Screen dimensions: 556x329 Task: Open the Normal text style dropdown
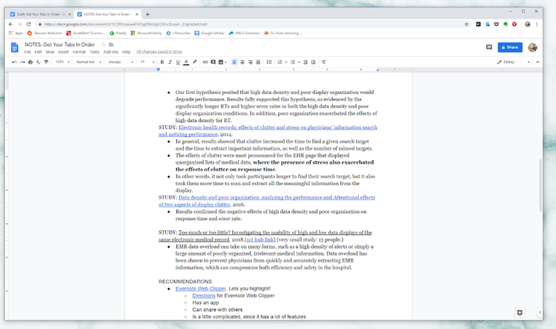click(89, 62)
